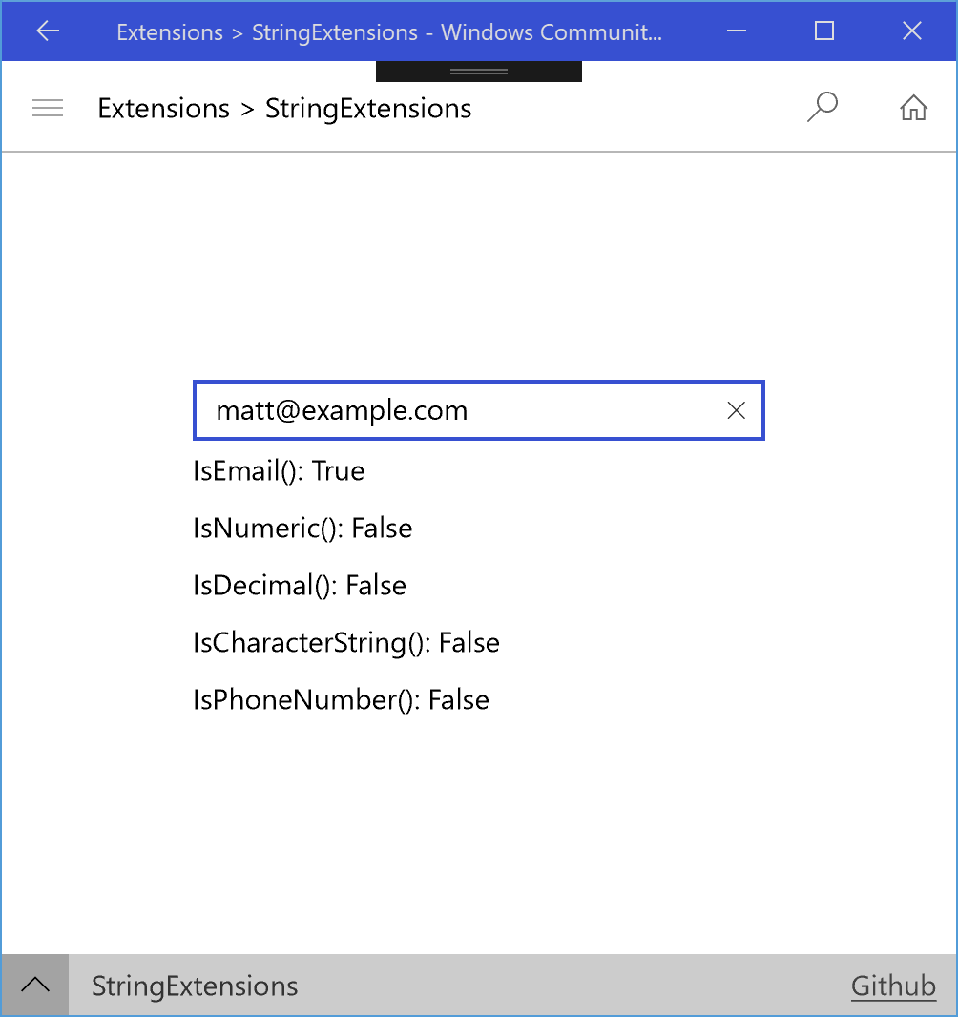Click the IsPhoneNumber(): False text
The height and width of the screenshot is (1017, 958).
tap(341, 699)
